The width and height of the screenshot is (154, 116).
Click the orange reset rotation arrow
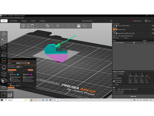click(x=149, y=78)
